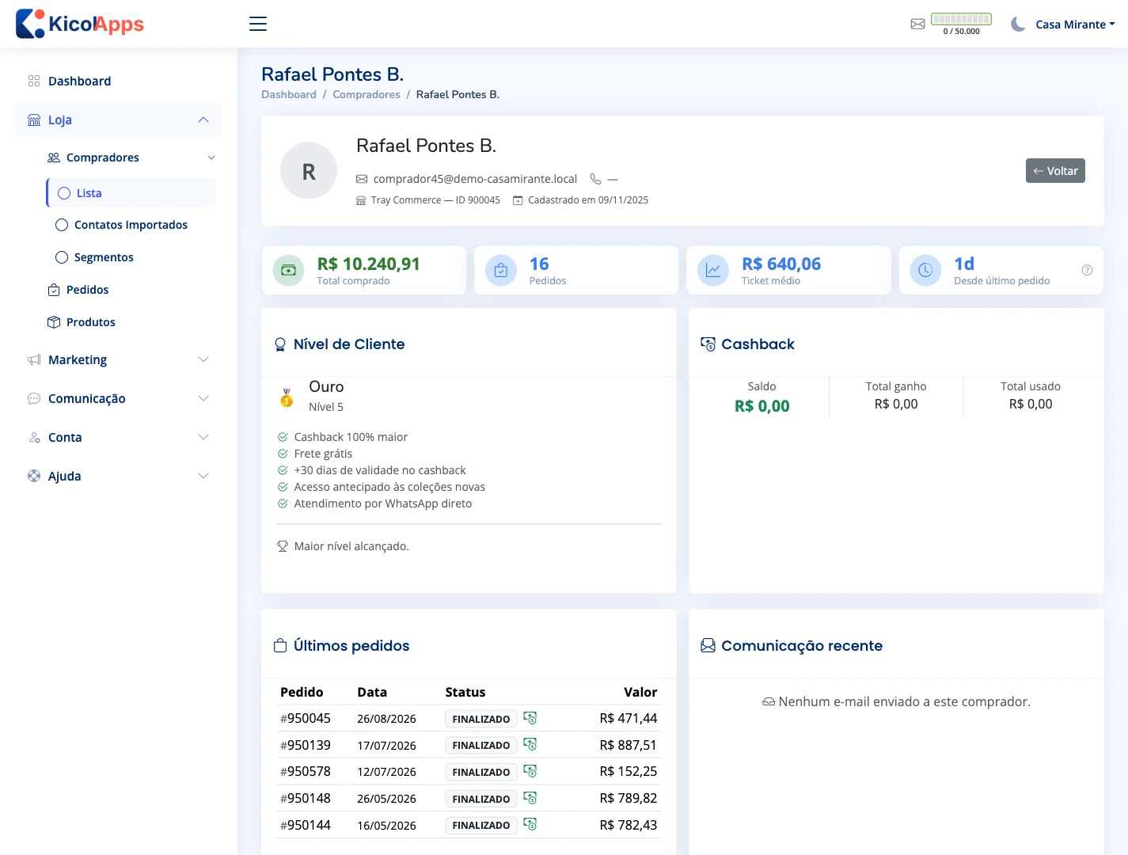Go to Compradores via breadcrumb

(x=367, y=94)
